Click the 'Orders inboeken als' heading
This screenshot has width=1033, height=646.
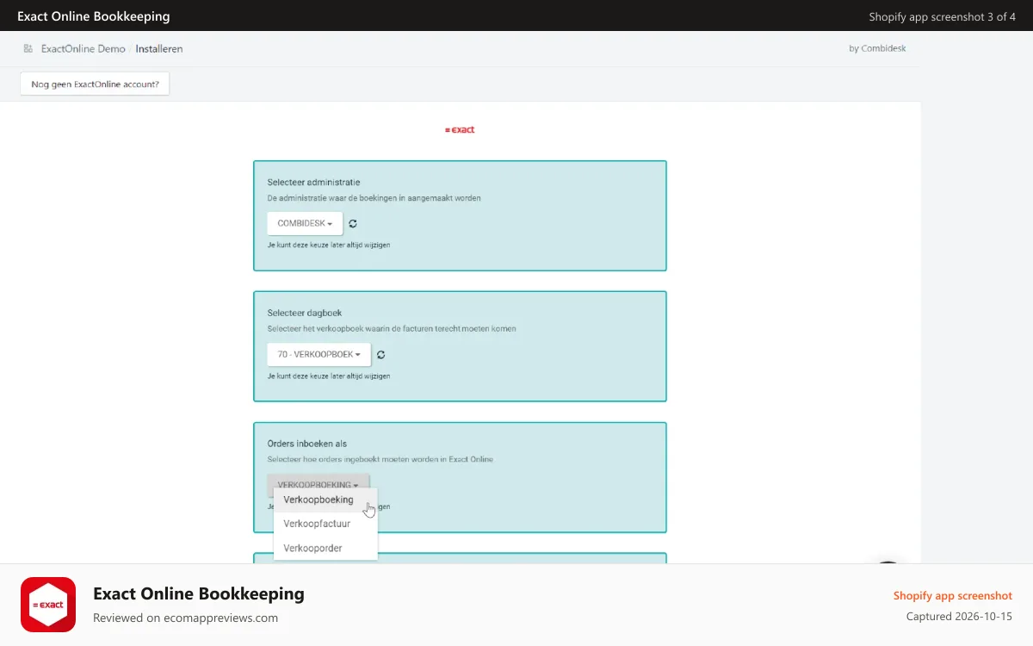click(x=307, y=444)
